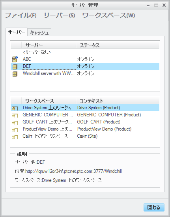Select the <サーバーなし> entry

[x=37, y=52]
